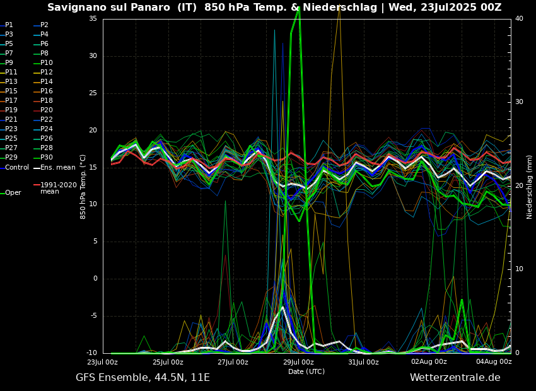Viewport: 536px width, 391px height.
Task: Click the P1 legend entry
Action: coord(6,25)
